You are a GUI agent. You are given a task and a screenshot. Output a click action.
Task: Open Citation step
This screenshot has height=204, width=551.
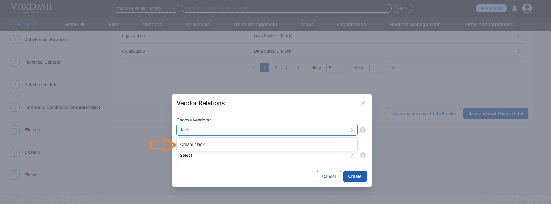pos(32,152)
